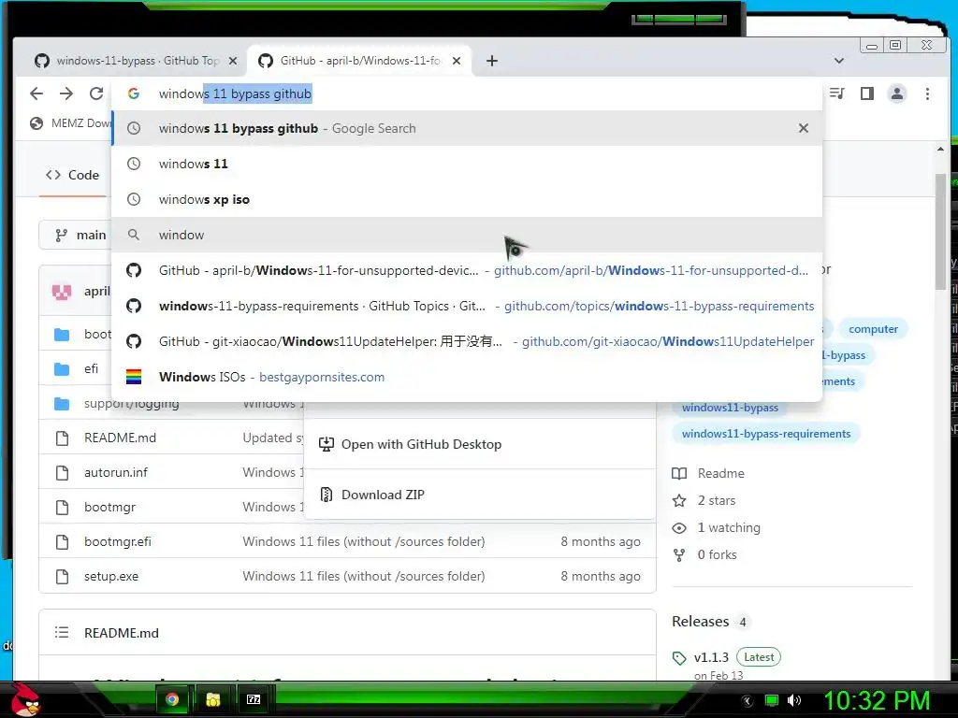
Task: Open the support/logging folder
Action: 131,404
